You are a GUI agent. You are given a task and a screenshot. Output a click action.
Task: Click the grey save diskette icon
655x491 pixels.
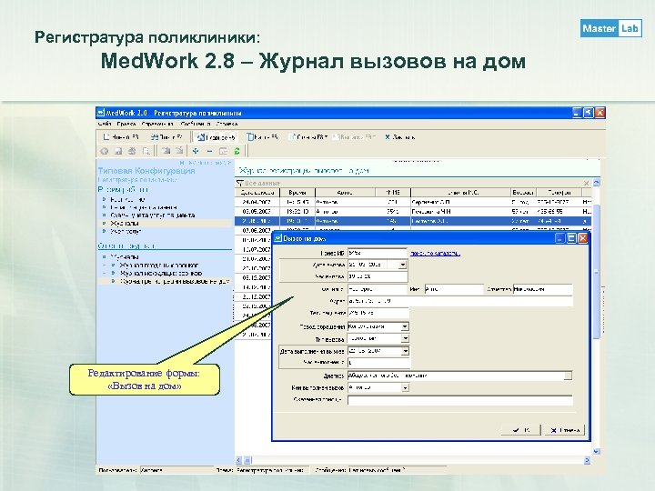click(118, 151)
